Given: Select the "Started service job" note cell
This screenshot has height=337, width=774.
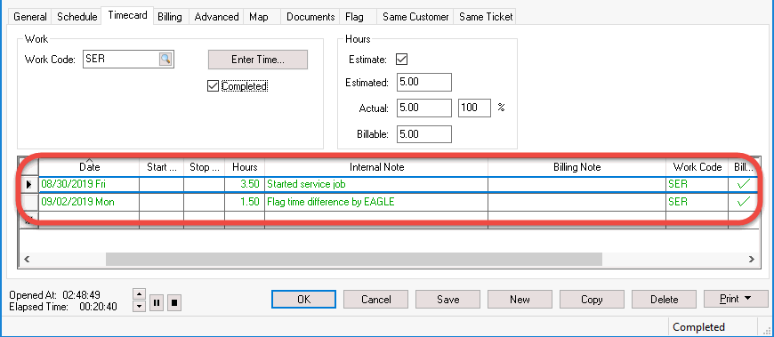Looking at the screenshot, I should pyautogui.click(x=376, y=185).
